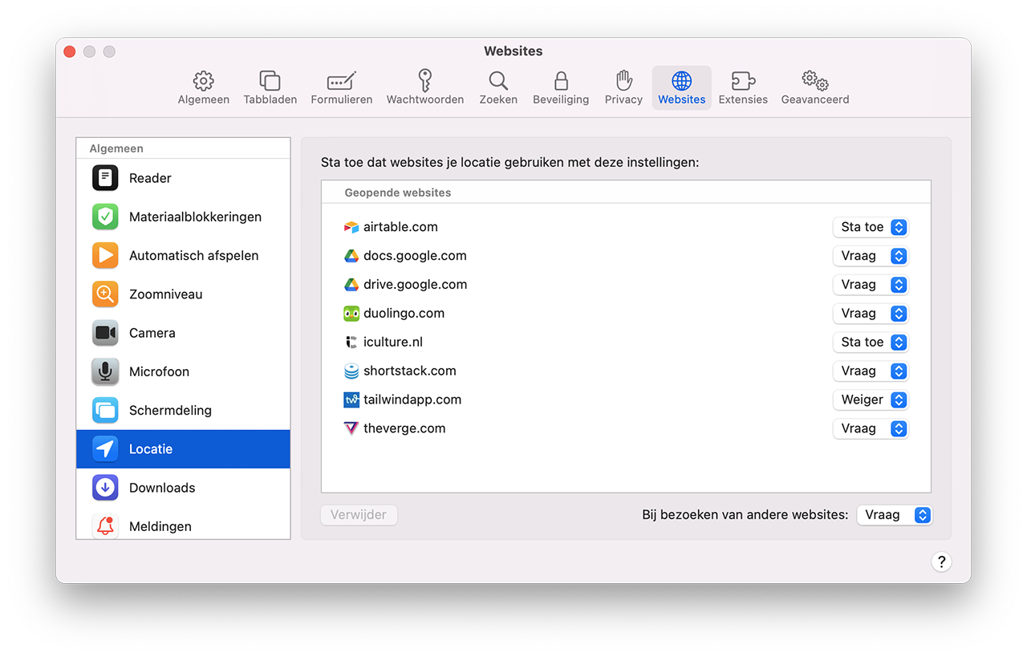
Task: Click the duolingo.com owl favicon
Action: click(x=351, y=314)
